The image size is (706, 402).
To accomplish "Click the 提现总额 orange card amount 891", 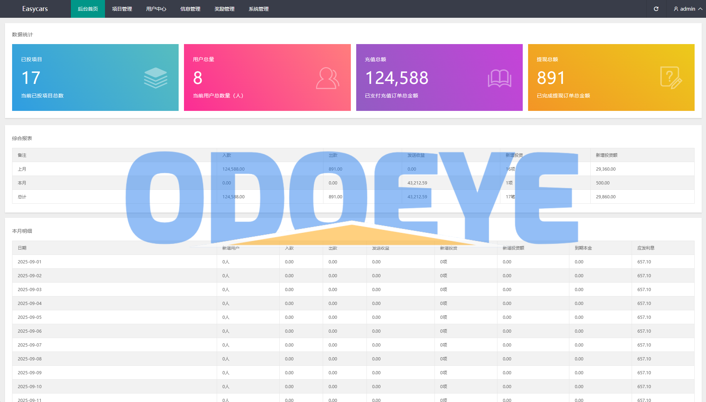I will (550, 78).
